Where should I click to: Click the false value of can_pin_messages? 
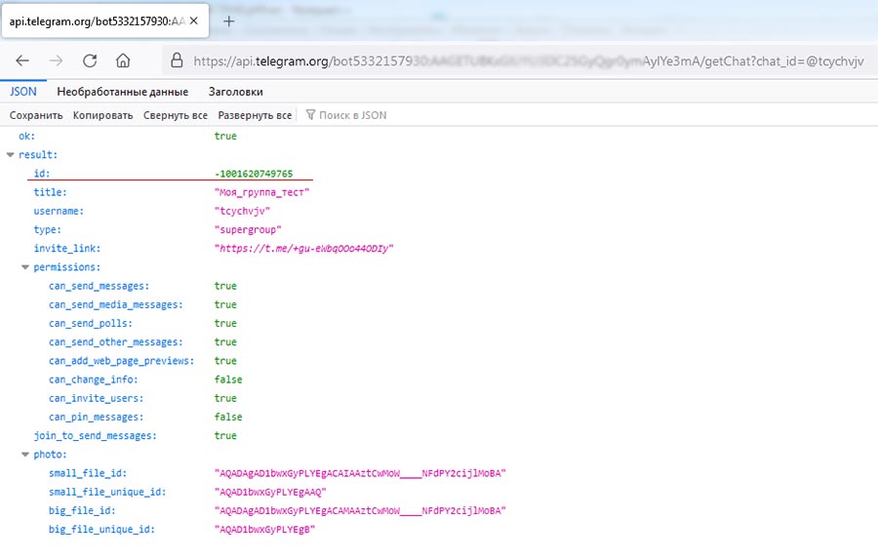[x=228, y=417]
